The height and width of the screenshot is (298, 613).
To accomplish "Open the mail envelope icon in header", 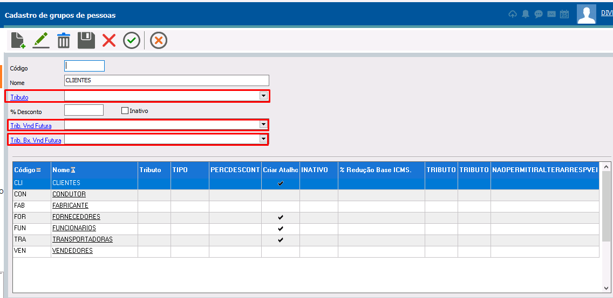I will [x=551, y=15].
